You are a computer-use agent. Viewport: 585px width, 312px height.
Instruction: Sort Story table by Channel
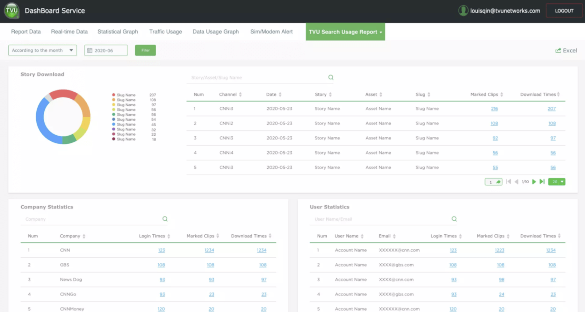click(x=240, y=94)
